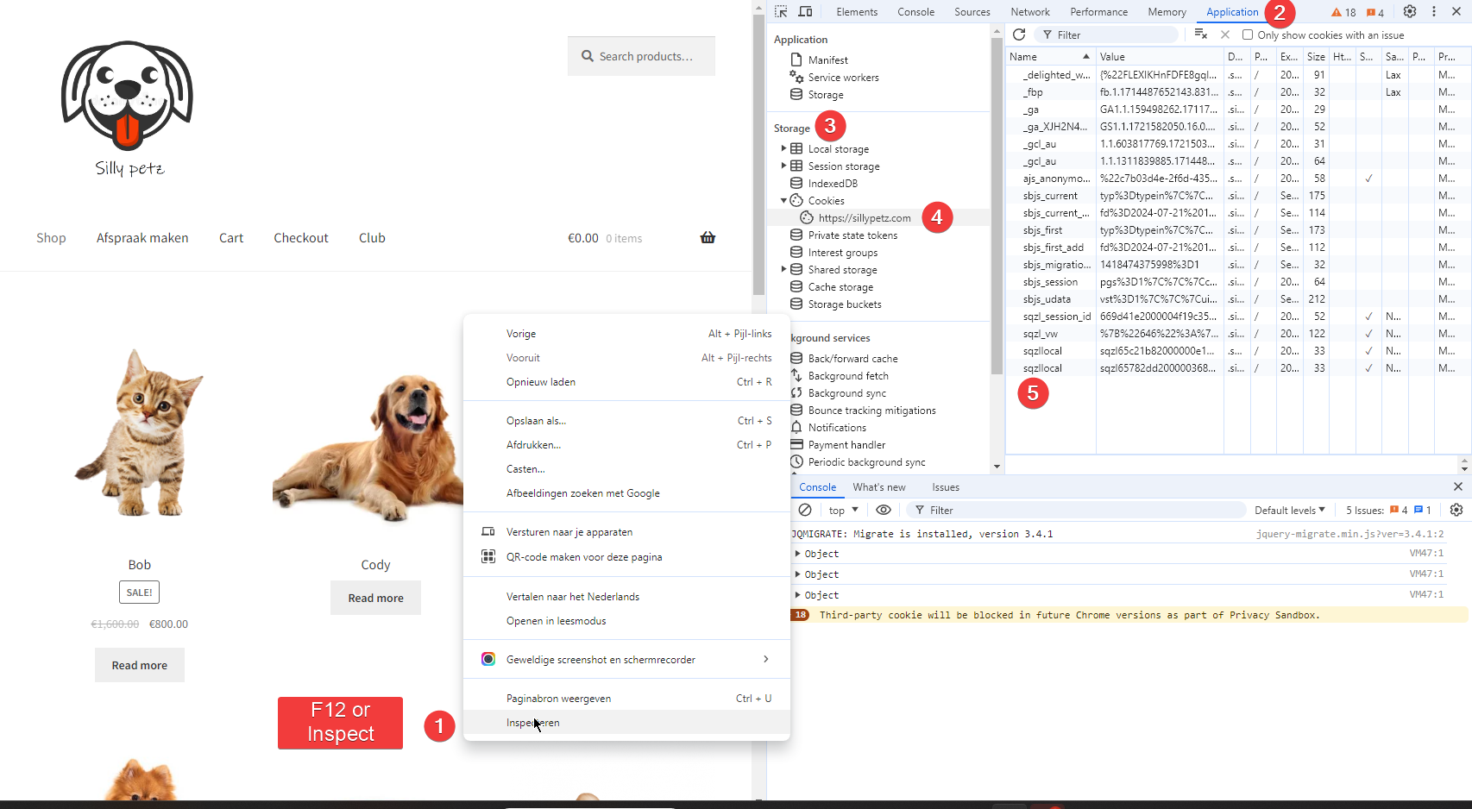Open the What's new drawer tab
Viewport: 1472px width, 809px height.
[879, 486]
